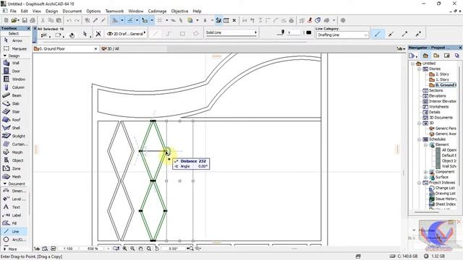Open the Document menu
Image resolution: width=463 pixels, height=260 pixels.
pyautogui.click(x=72, y=12)
